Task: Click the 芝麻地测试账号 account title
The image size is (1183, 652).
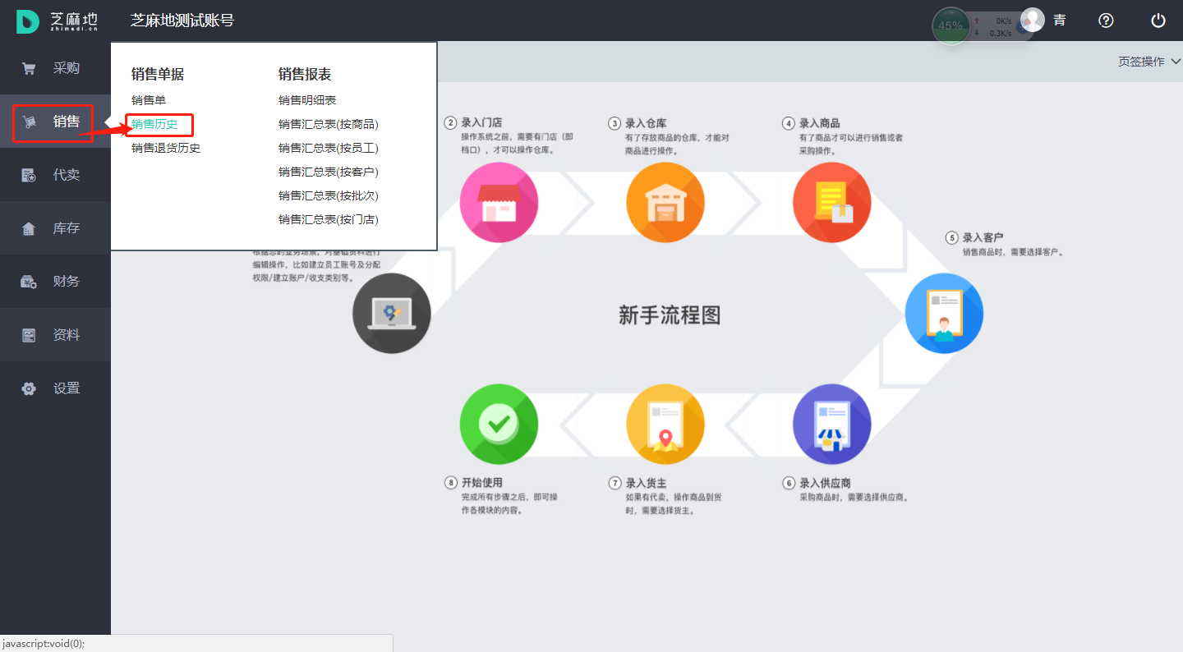Action: click(182, 21)
